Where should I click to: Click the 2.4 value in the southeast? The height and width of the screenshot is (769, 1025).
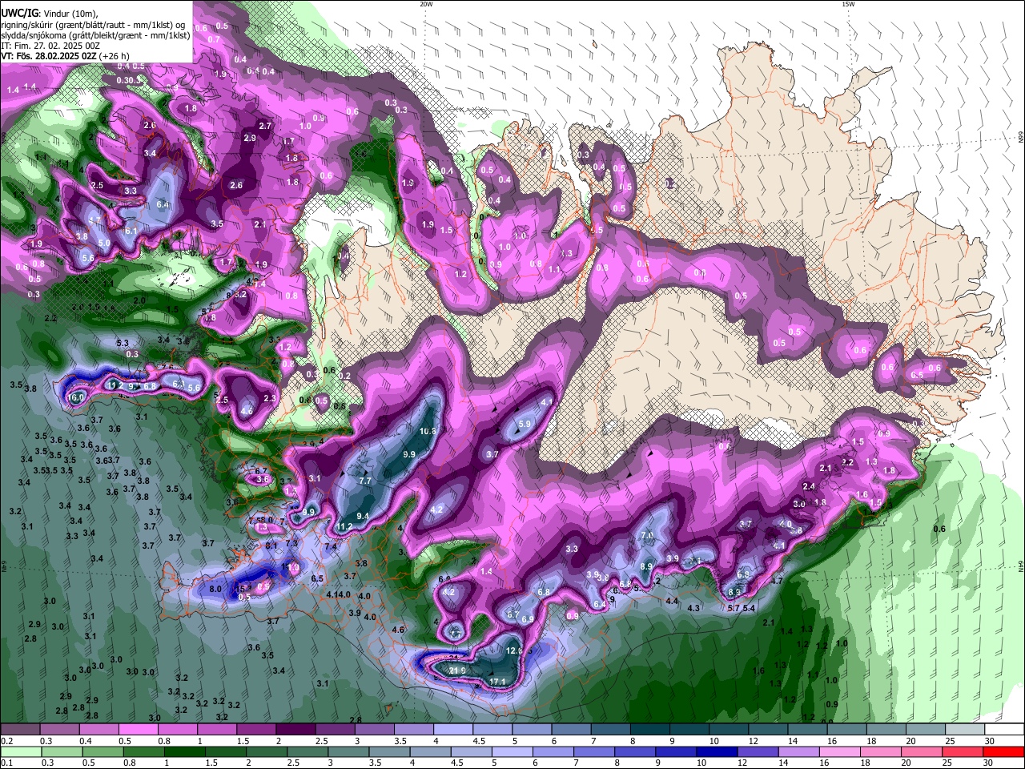(x=809, y=486)
